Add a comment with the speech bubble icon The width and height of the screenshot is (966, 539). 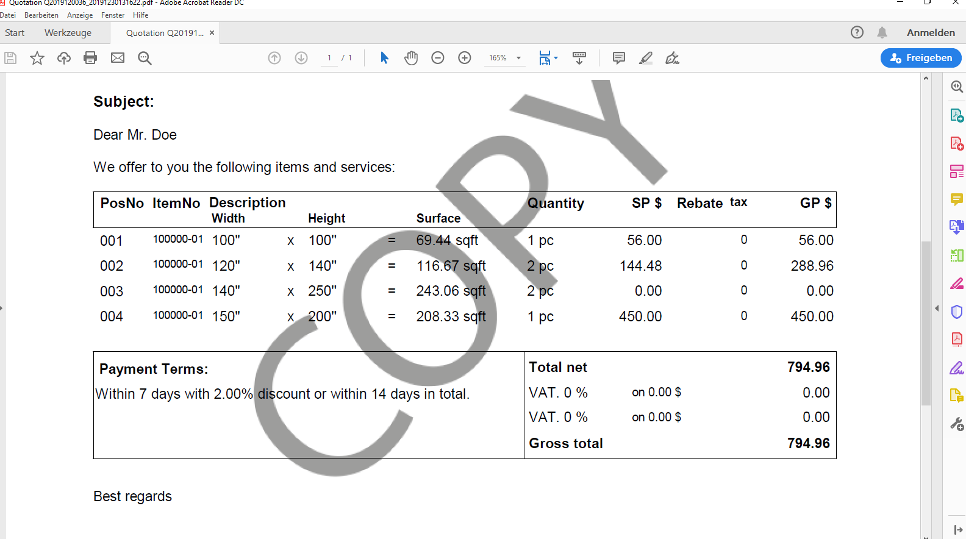pos(618,58)
